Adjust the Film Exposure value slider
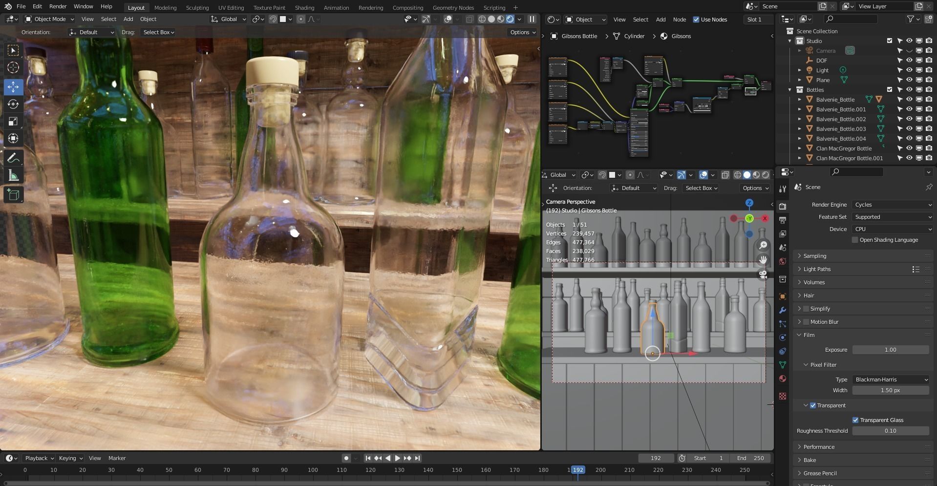The width and height of the screenshot is (937, 486). tap(891, 350)
